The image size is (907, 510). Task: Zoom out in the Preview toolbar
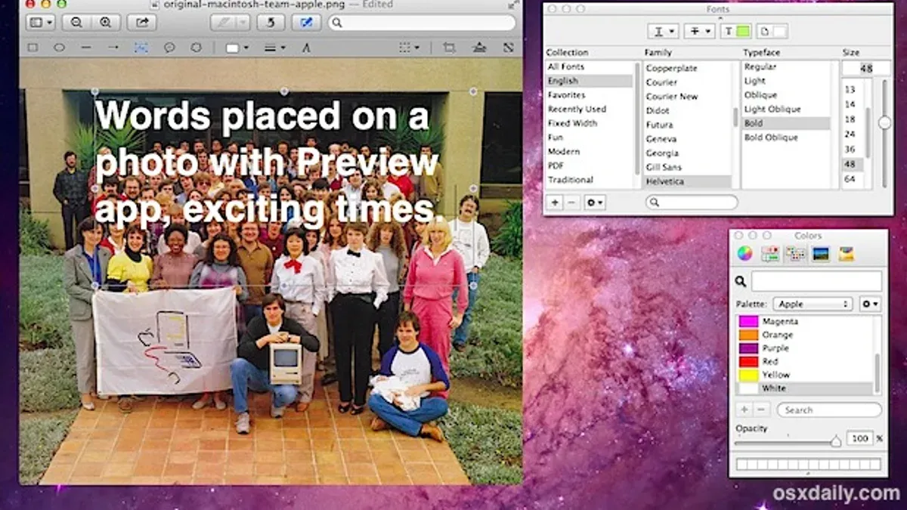[x=76, y=23]
